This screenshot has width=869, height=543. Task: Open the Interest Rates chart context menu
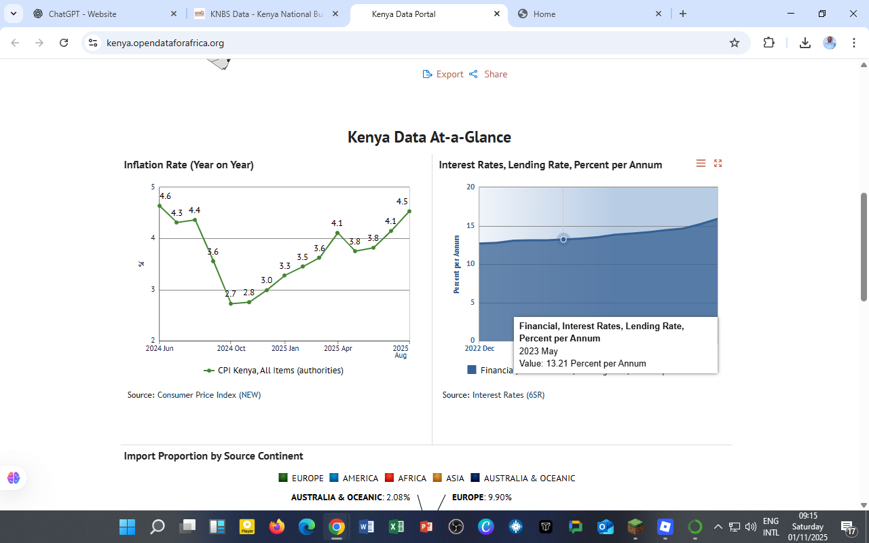pos(701,163)
